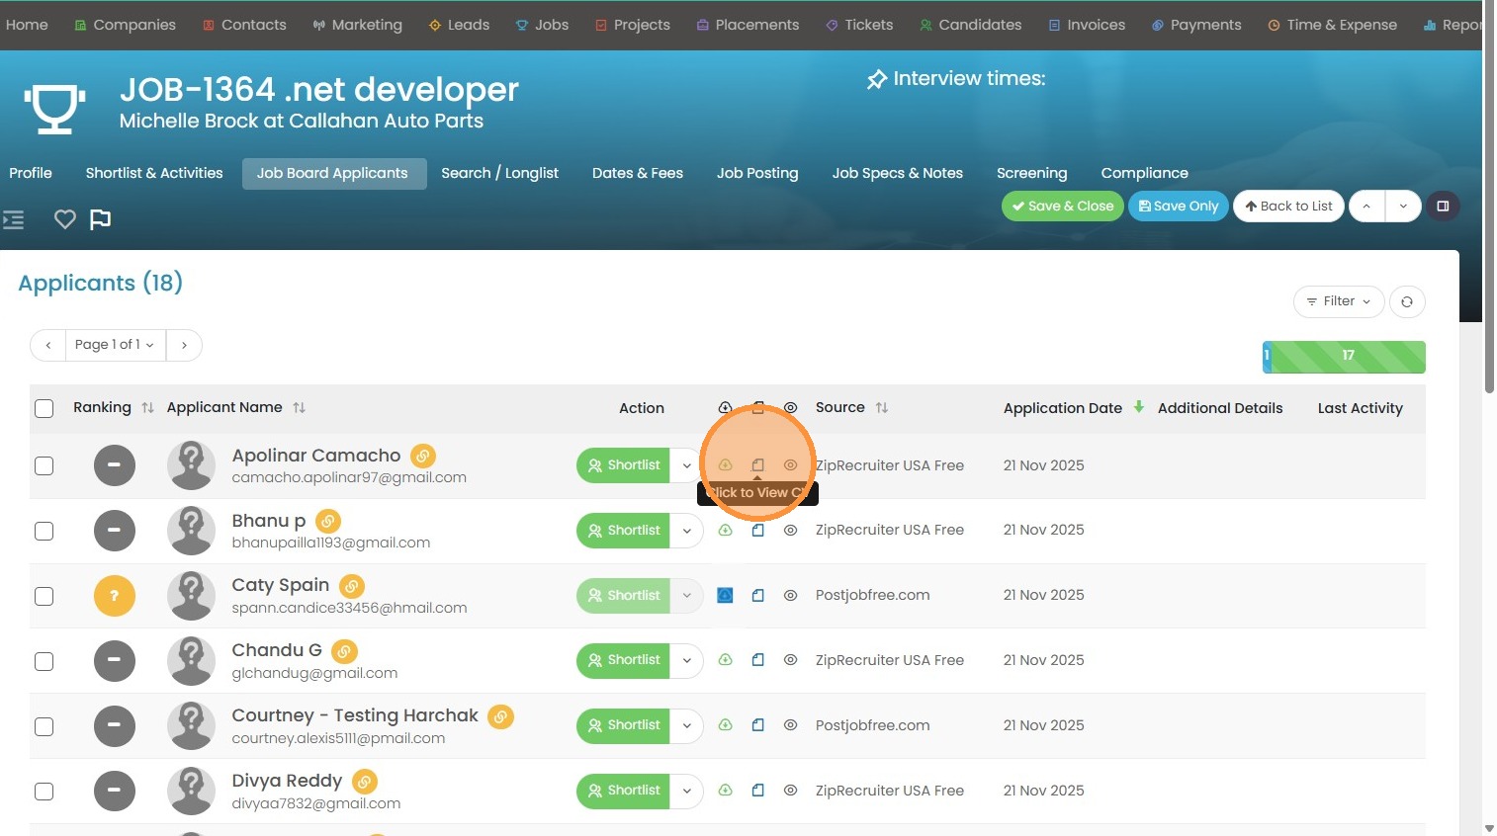Screen dimensions: 1497x836
Task: Open Chandu G's avatar thumbnail
Action: pos(191,661)
